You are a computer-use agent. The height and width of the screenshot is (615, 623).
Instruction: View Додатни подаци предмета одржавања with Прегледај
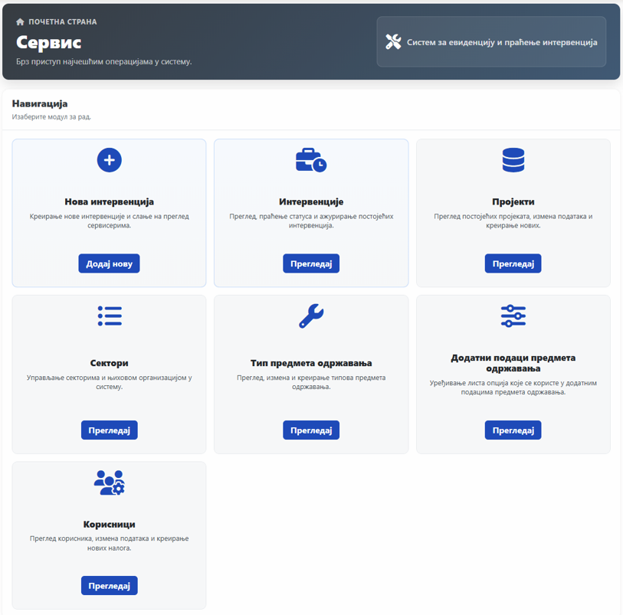pyautogui.click(x=513, y=430)
